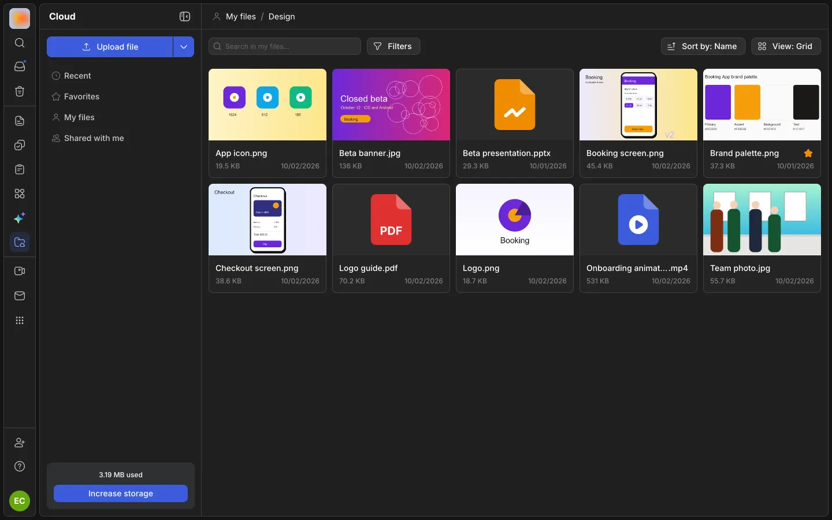832x520 pixels.
Task: Focus the Search in my files field
Action: click(x=285, y=46)
